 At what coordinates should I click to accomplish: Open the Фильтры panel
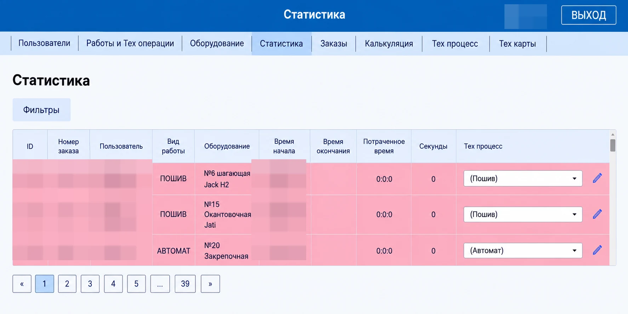point(41,110)
